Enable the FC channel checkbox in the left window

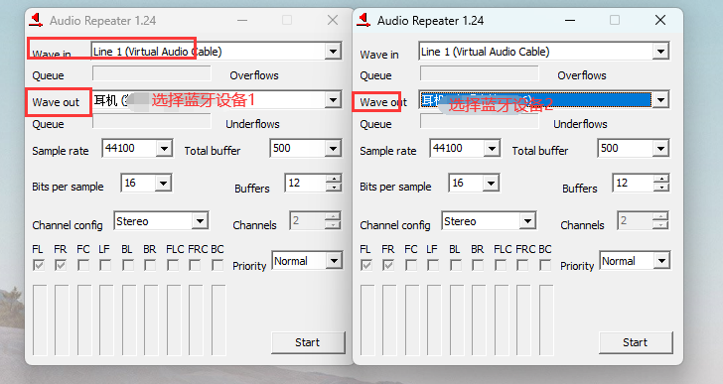pos(83,265)
